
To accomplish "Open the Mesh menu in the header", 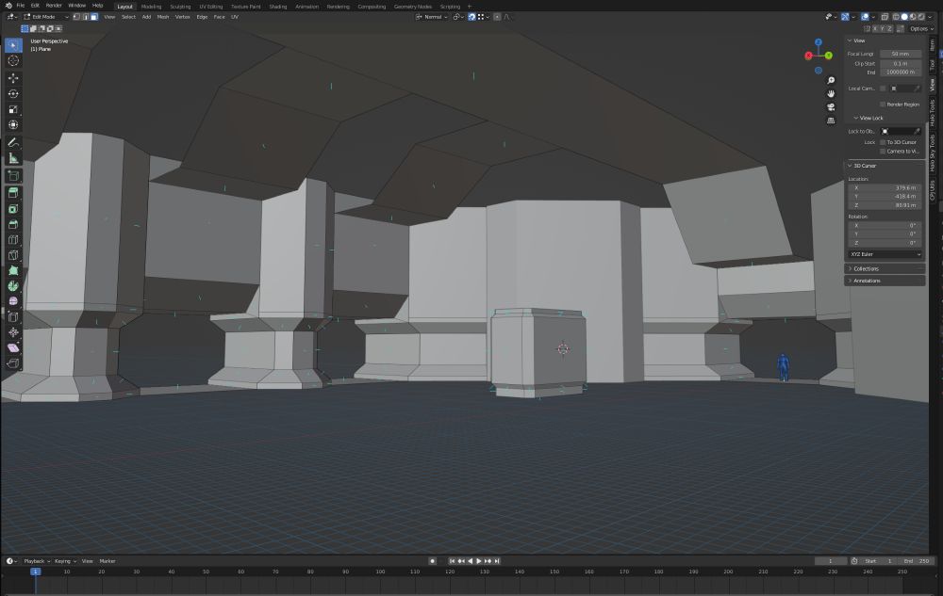I will [x=162, y=16].
